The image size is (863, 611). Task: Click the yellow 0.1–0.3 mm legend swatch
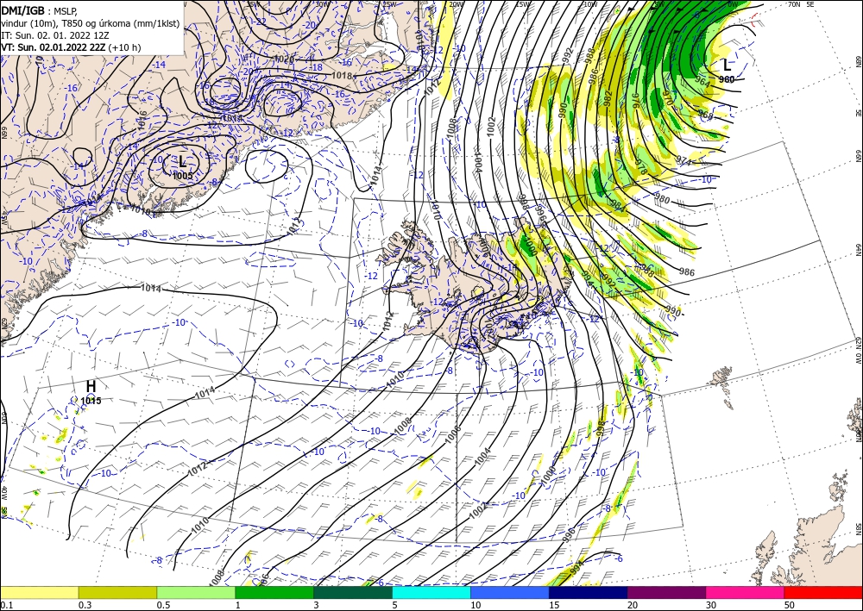click(x=39, y=592)
